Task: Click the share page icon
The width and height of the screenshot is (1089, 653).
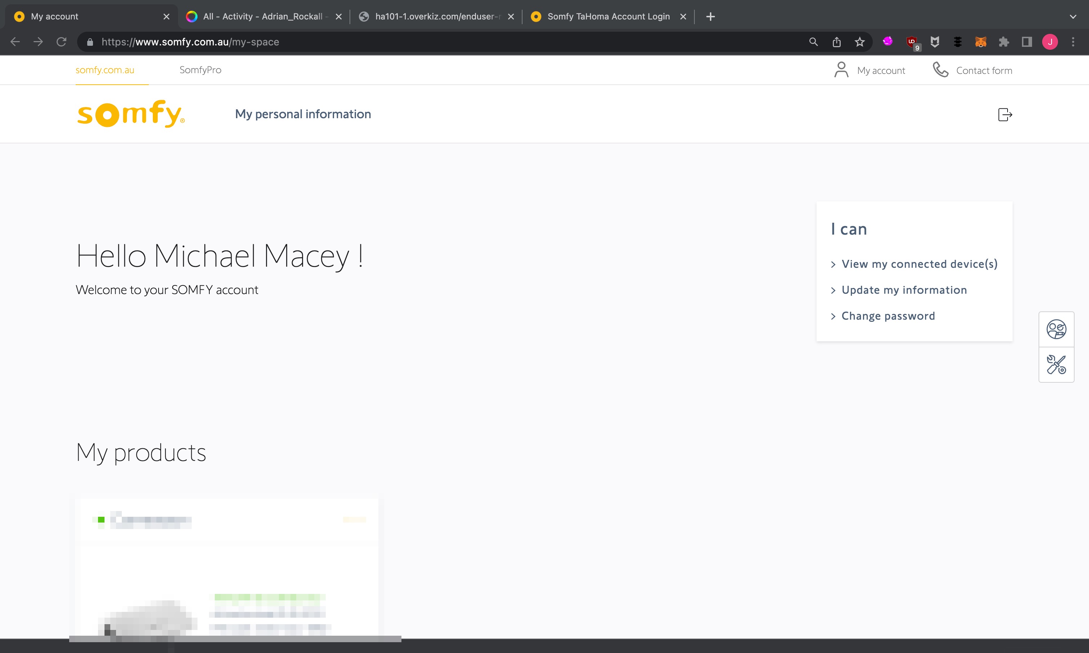Action: click(836, 42)
